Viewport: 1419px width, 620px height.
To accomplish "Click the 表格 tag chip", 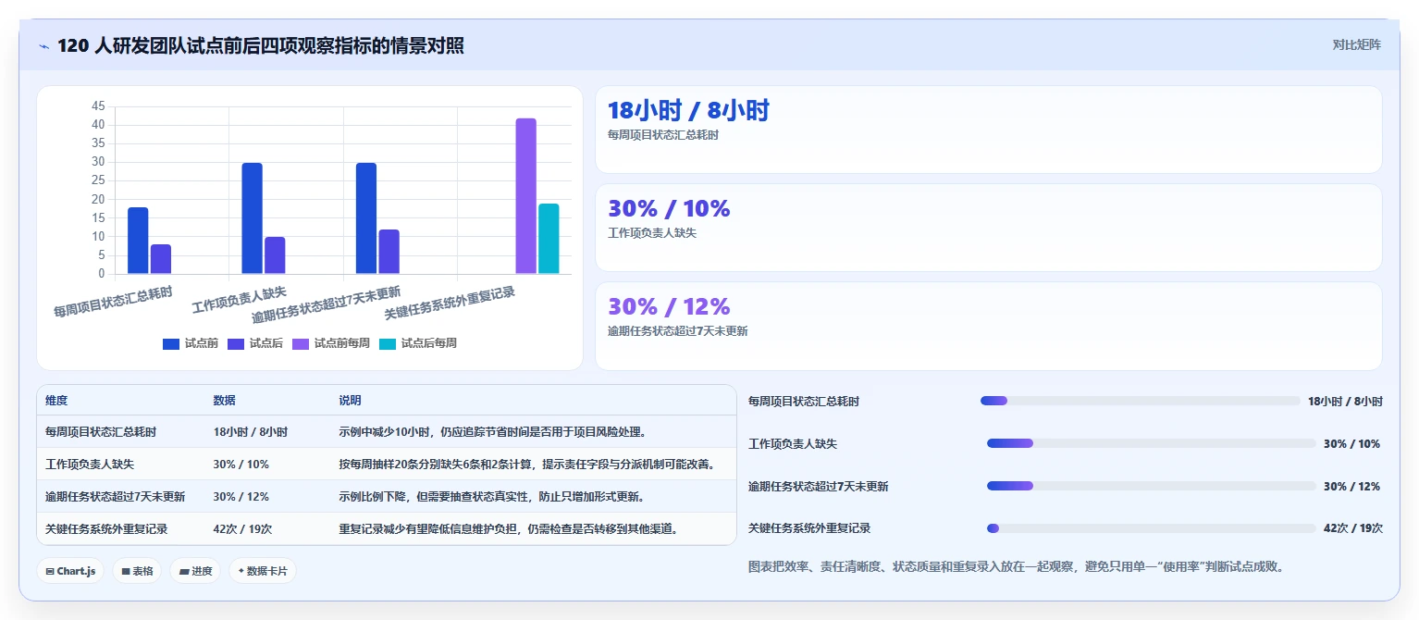I will pos(137,571).
